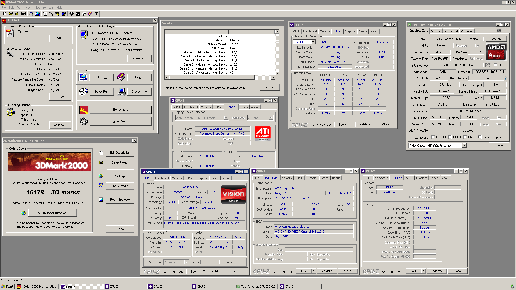Viewport: 516px width, 290px height.
Task: Click the icon beside Settings in score window
Action: click(101, 176)
